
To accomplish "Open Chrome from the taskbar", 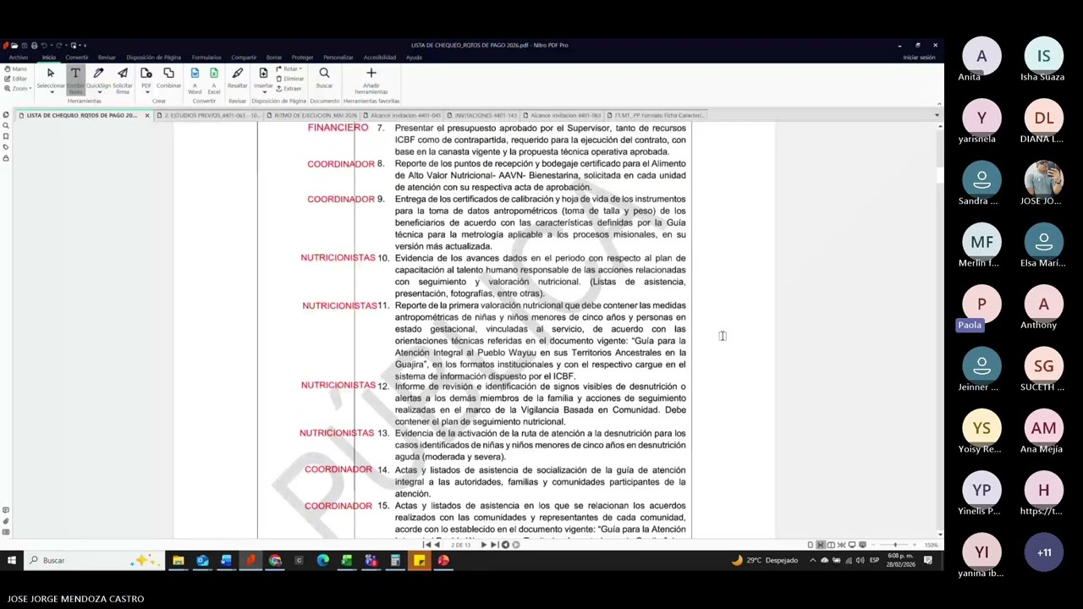I will coord(275,560).
